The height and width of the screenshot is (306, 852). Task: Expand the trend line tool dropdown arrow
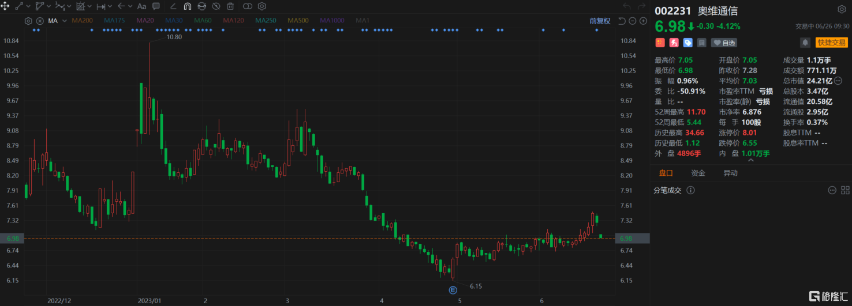pos(28,6)
